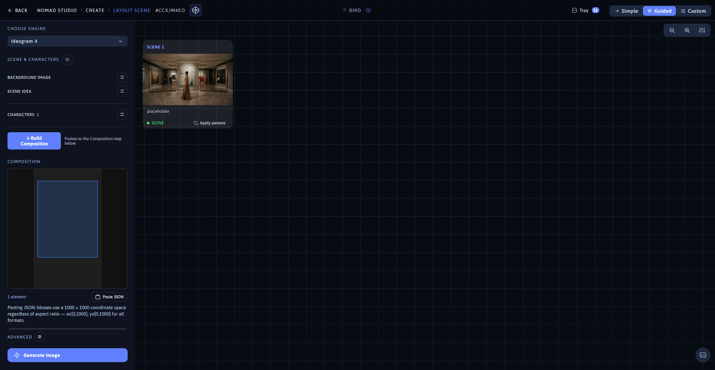Click the CHOOSE ENGINE heading
The height and width of the screenshot is (370, 715).
27,29
